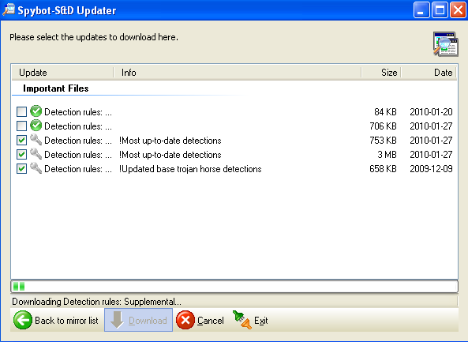468x342 pixels.
Task: Click the 3 MB size cell
Action: tap(388, 155)
